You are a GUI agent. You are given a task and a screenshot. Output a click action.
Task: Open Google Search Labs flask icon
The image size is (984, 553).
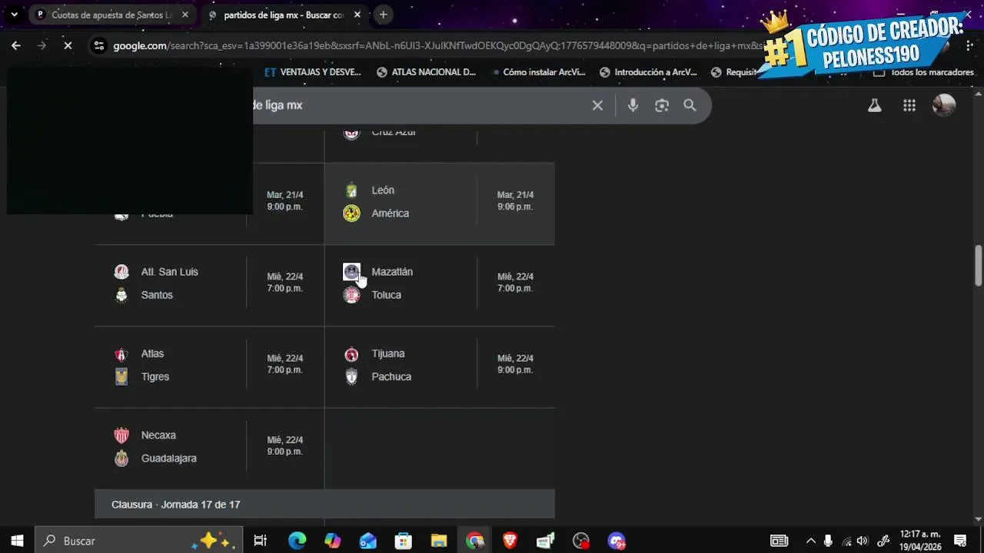[874, 105]
